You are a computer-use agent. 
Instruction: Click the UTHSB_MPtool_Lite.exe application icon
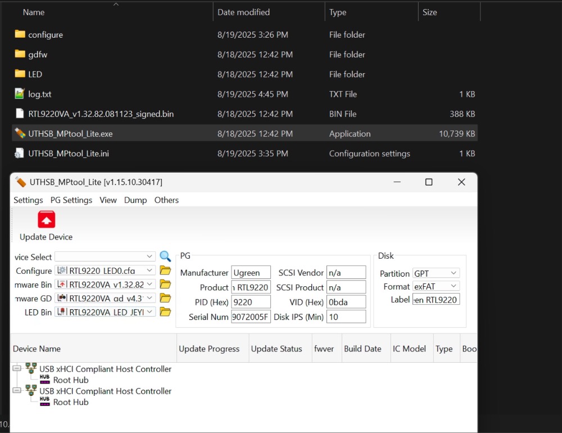coord(20,133)
